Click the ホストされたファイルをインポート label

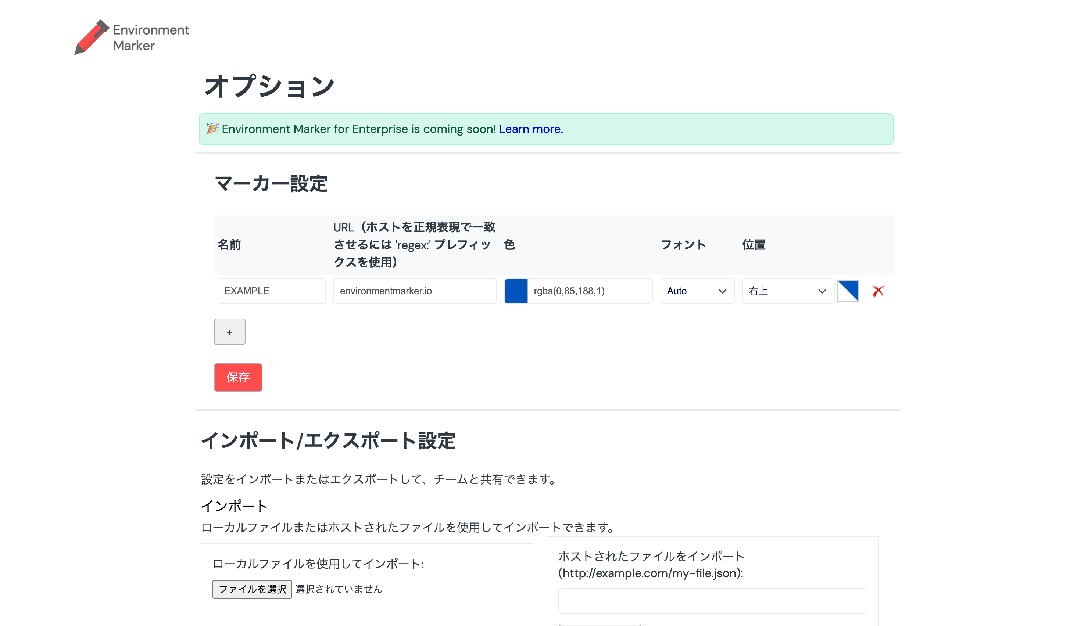(x=651, y=565)
